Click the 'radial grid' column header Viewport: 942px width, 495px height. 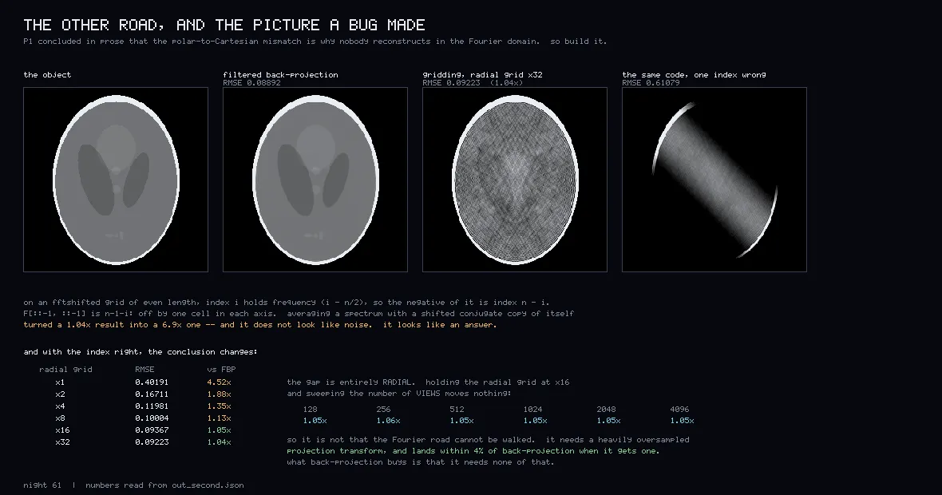[x=65, y=370]
